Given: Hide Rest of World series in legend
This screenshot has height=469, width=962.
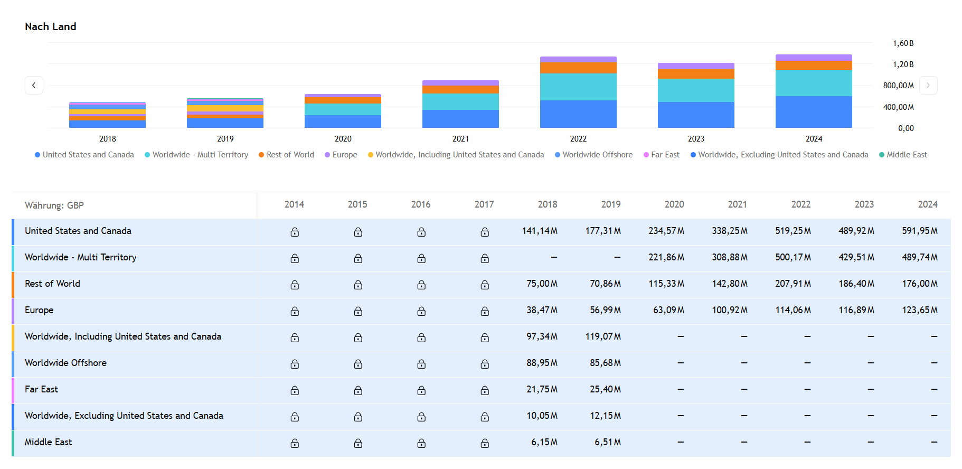Looking at the screenshot, I should (x=286, y=155).
